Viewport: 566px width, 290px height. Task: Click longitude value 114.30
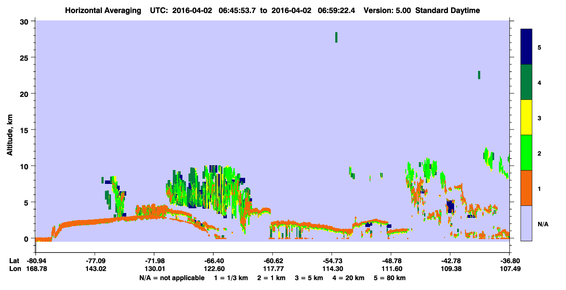[x=332, y=269]
